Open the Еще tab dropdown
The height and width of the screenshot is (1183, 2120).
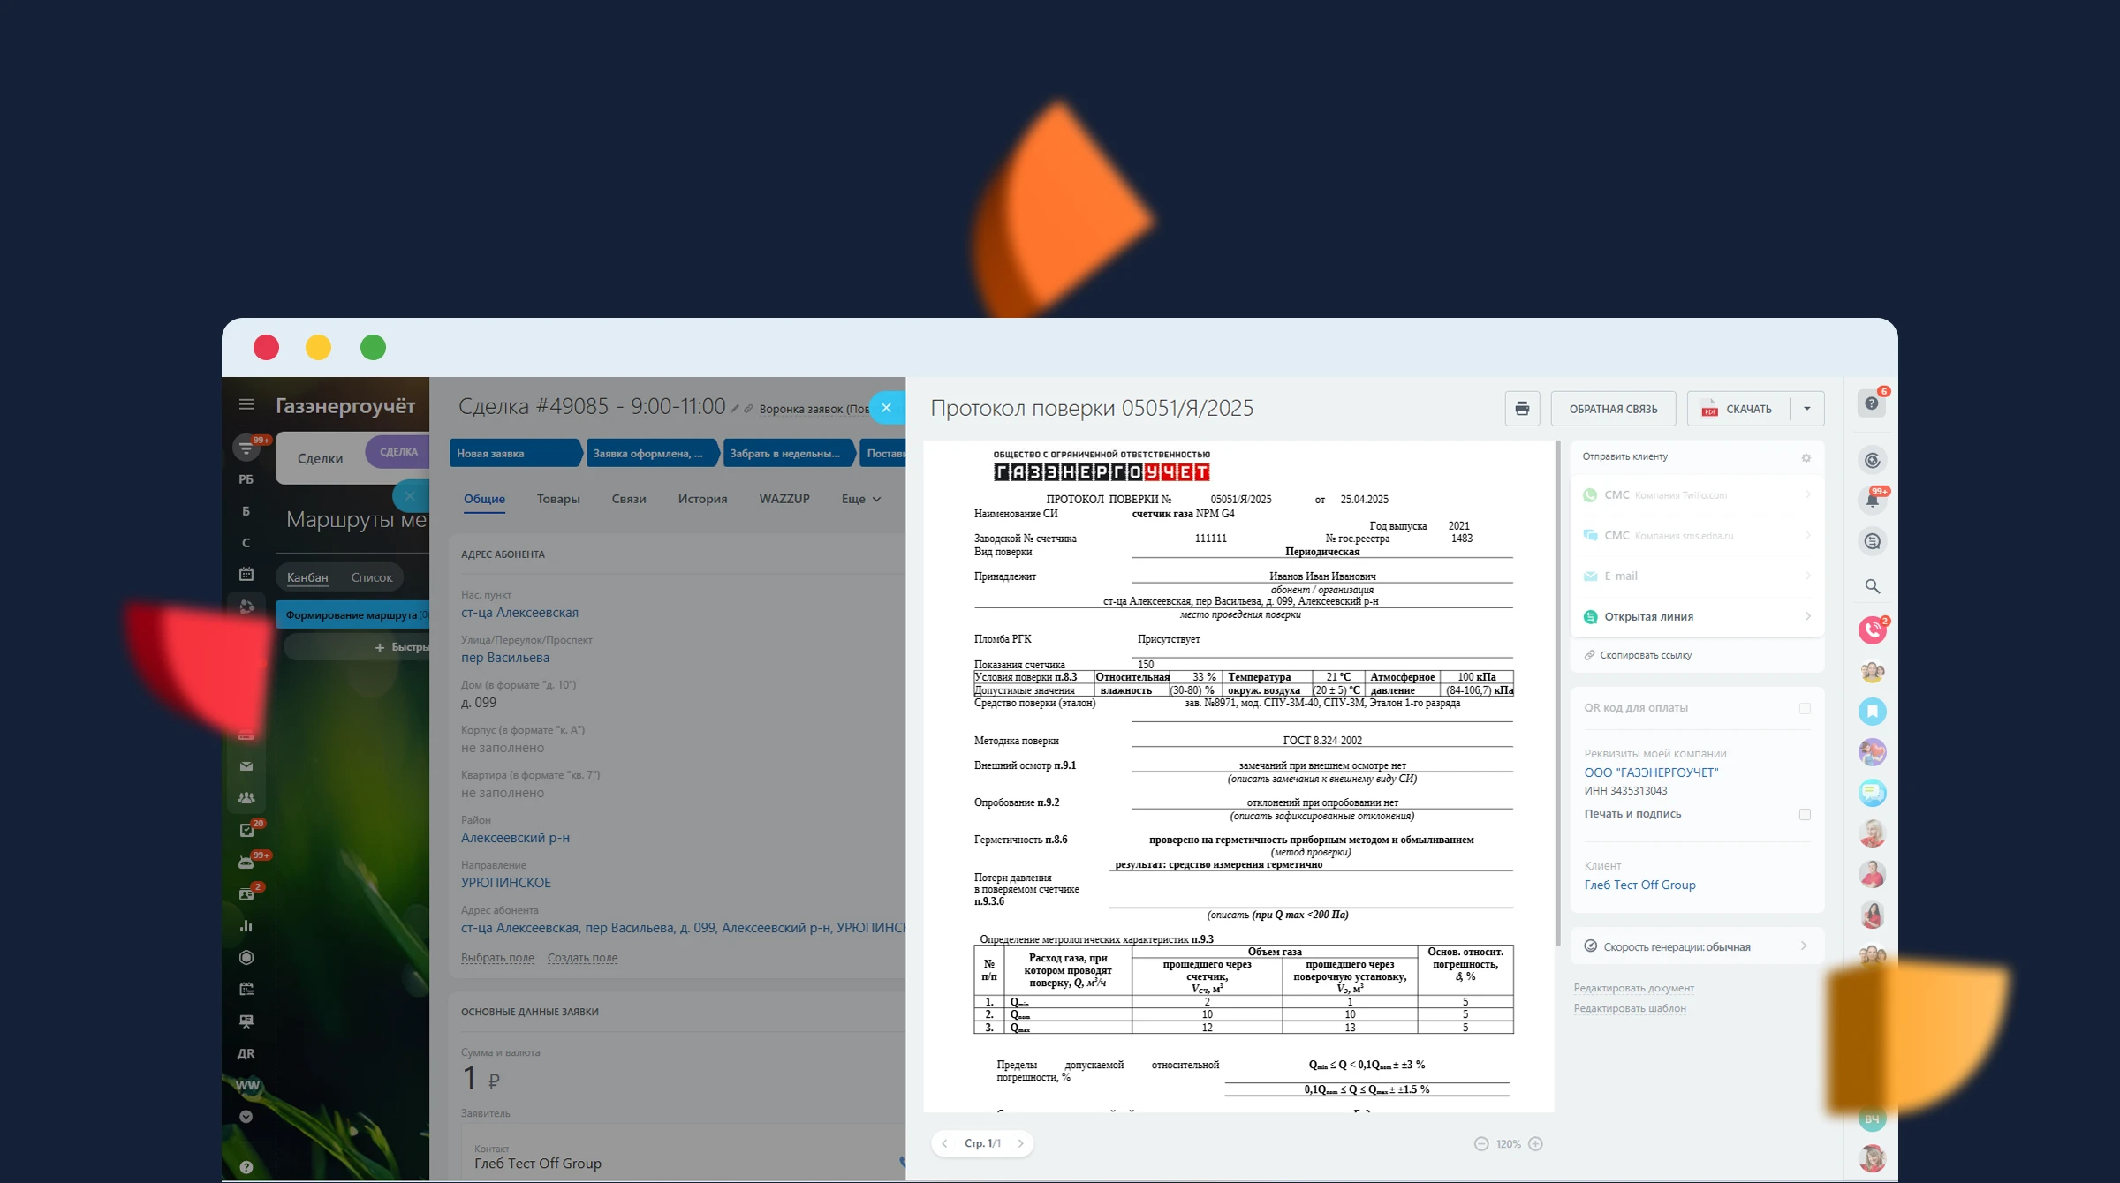click(860, 499)
